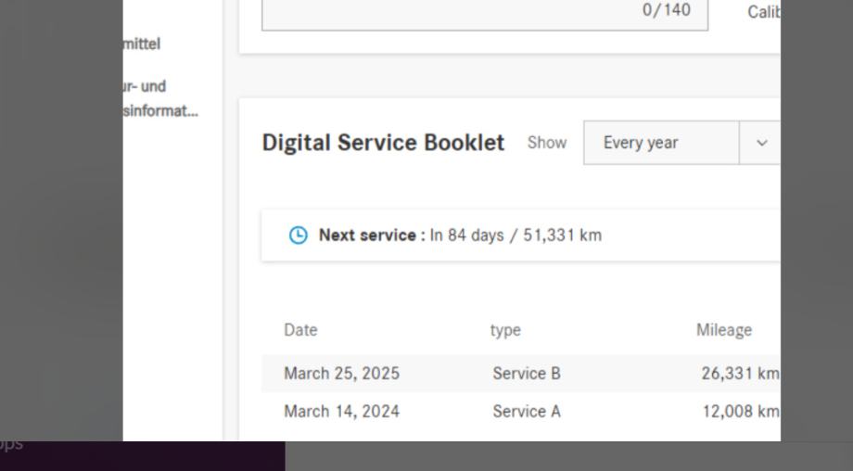Expand the chevron arrow next to Every year
The width and height of the screenshot is (853, 471).
pos(762,143)
